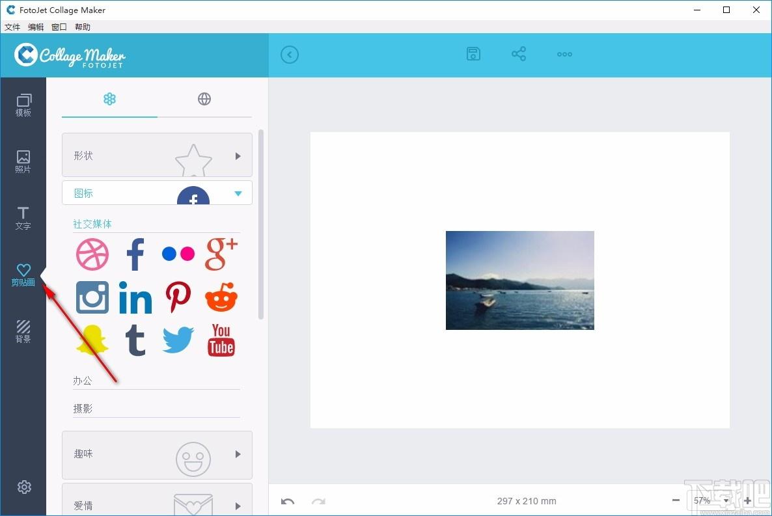Click the back arrow circle button
772x516 pixels.
[x=290, y=55]
